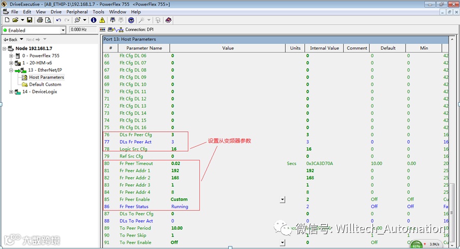The width and height of the screenshot is (460, 249).
Task: Expand the 1 - 20-HIM-x6 node
Action: (x=11, y=63)
